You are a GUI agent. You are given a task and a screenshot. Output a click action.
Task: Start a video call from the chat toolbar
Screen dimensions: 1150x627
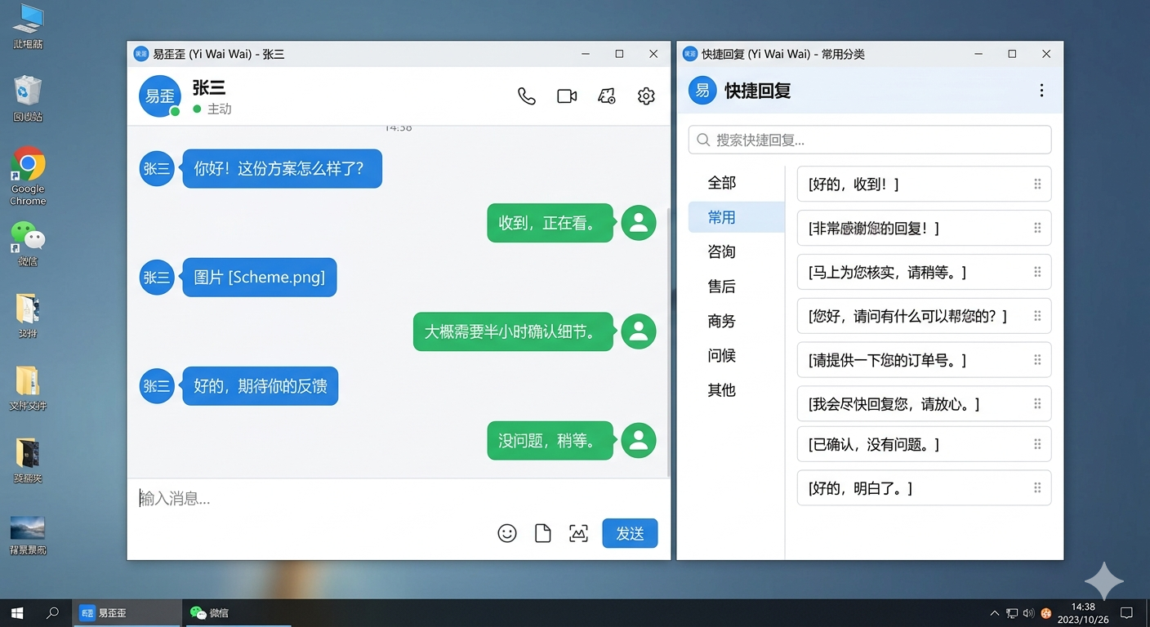tap(567, 96)
